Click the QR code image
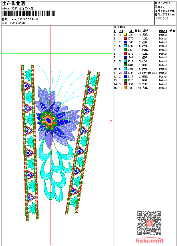 (x=149, y=223)
